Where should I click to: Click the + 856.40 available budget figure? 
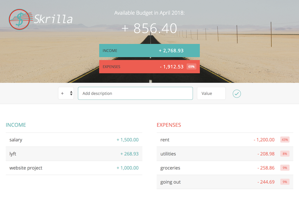[149, 28]
